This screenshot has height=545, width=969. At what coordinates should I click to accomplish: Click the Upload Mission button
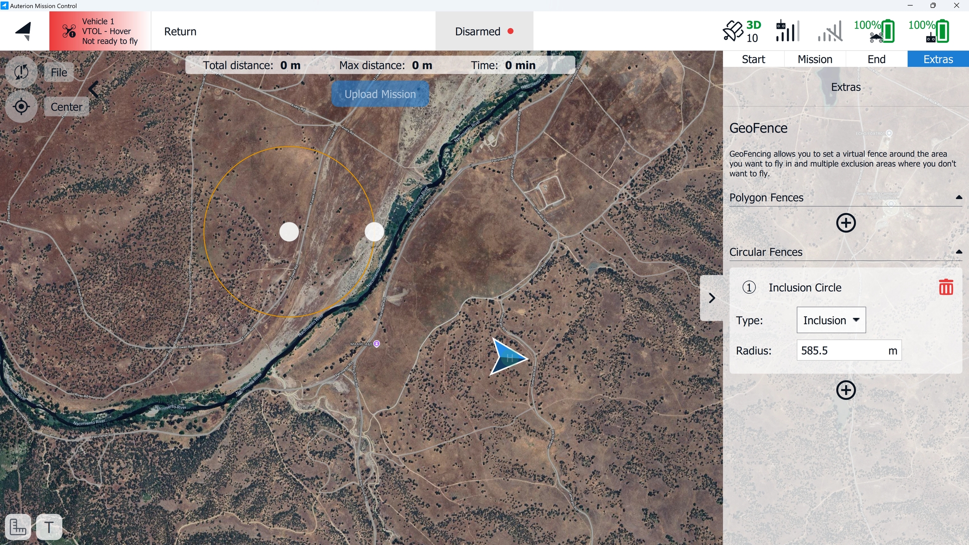pyautogui.click(x=380, y=94)
